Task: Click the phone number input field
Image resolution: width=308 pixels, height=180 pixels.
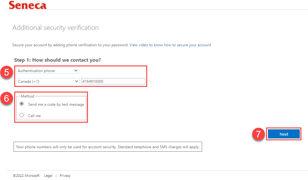Action: pos(113,81)
